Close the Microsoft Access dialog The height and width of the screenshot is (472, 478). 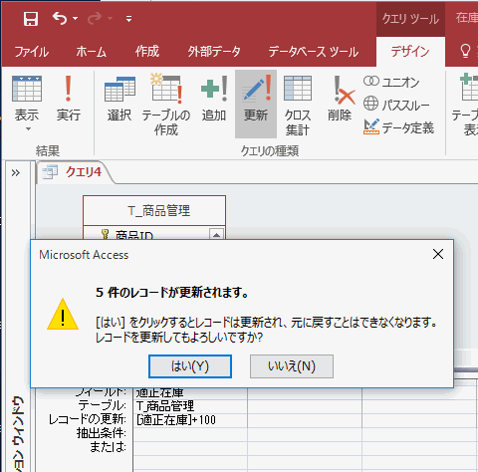tap(438, 254)
